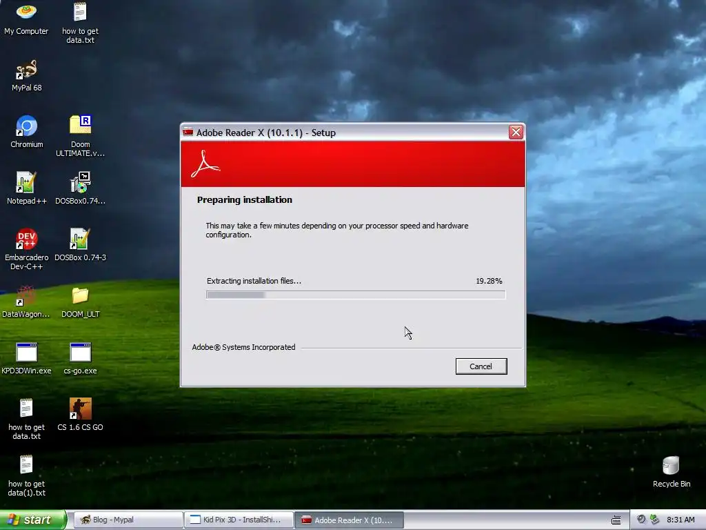Open the Windows Start menu
706x530 pixels.
coord(33,520)
